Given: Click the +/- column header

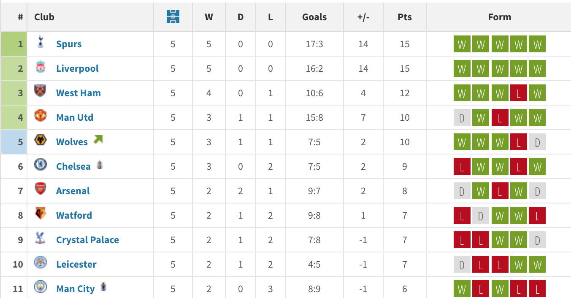Looking at the screenshot, I should tap(363, 17).
